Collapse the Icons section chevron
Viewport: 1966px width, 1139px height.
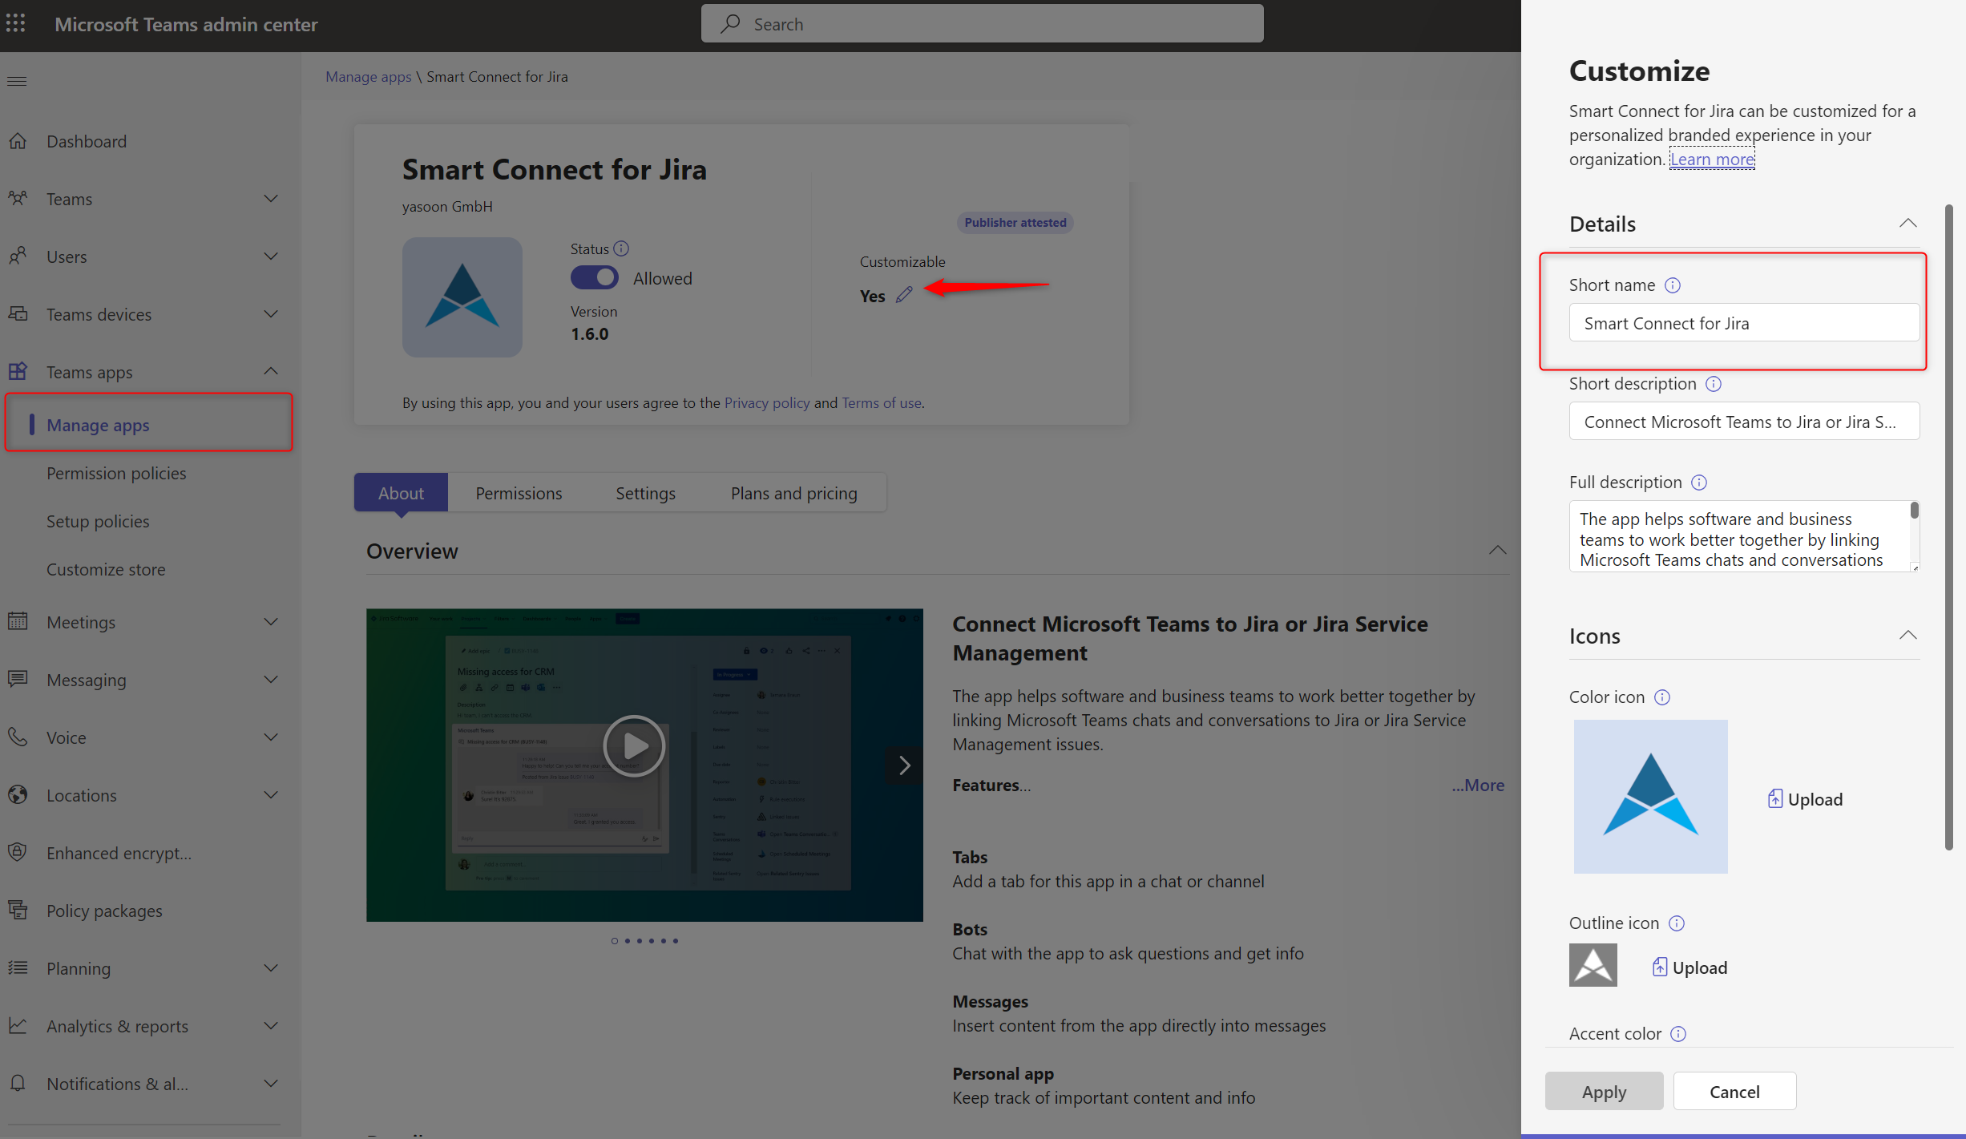pyautogui.click(x=1907, y=636)
